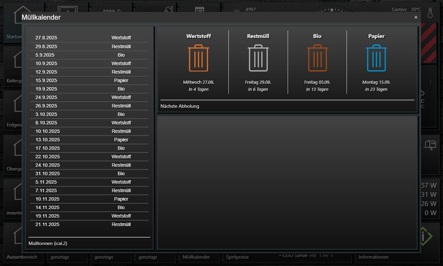Screen dimensions: 443x266
Task: Select the 8.10.2025 date entry
Action: coord(46,123)
